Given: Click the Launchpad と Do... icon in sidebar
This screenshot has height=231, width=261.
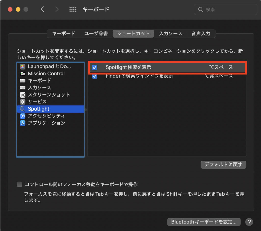Looking at the screenshot, I should pyautogui.click(x=23, y=67).
